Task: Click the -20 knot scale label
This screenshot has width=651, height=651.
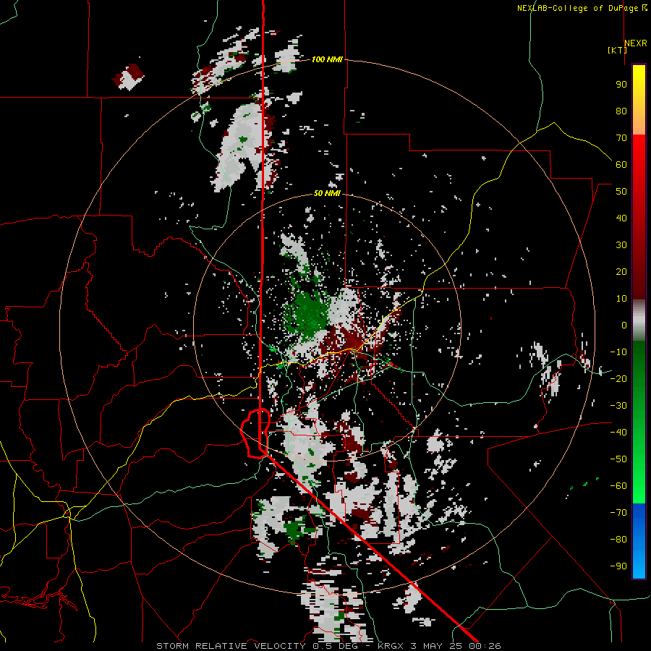Action: point(618,378)
